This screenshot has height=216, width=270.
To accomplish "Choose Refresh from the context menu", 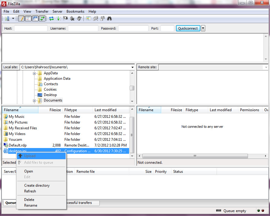I will (x=41, y=191).
